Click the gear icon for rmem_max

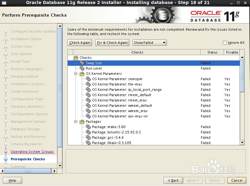[88, 100]
